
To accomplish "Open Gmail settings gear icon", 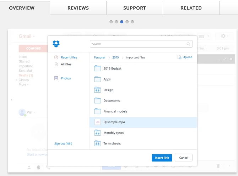I will [223, 36].
